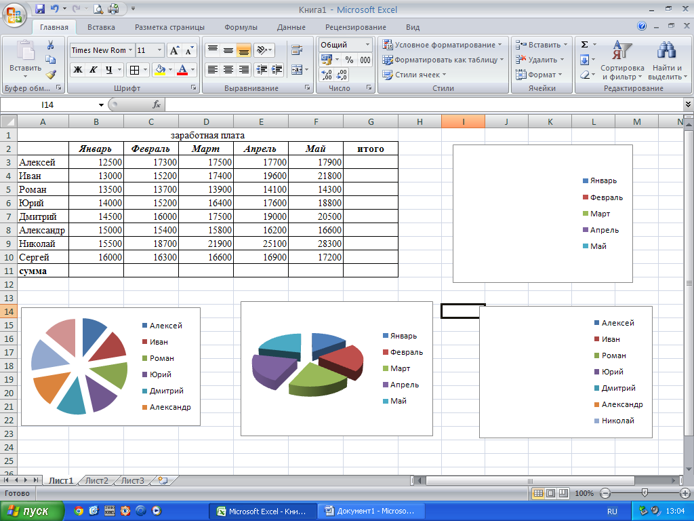
Task: Open the font size dropdown
Action: coord(160,50)
